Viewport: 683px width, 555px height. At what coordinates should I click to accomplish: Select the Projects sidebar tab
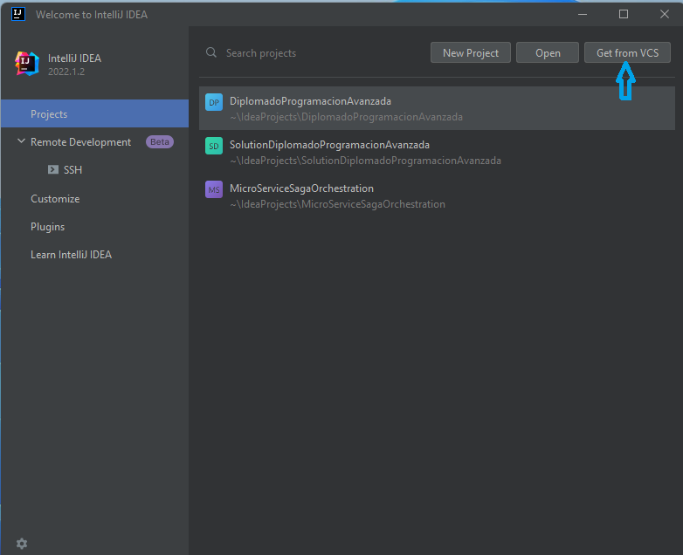click(95, 113)
